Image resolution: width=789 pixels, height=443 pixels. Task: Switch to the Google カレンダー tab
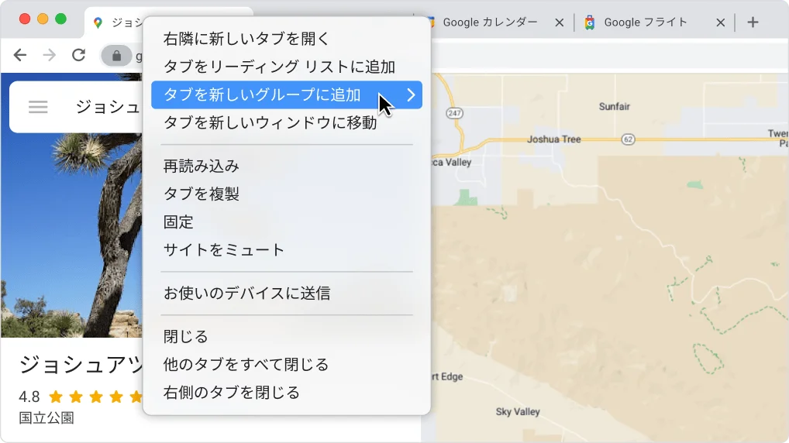[490, 22]
